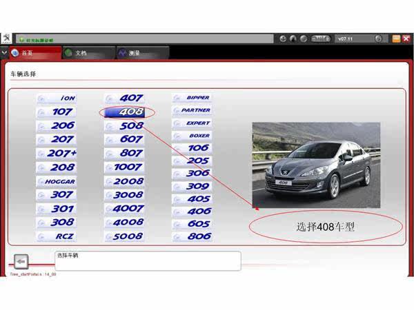The height and width of the screenshot is (310, 414).
Task: Pick the 405 model button
Action: coord(192,199)
